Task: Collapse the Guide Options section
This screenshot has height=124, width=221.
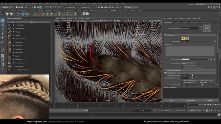Action: pyautogui.click(x=165, y=73)
